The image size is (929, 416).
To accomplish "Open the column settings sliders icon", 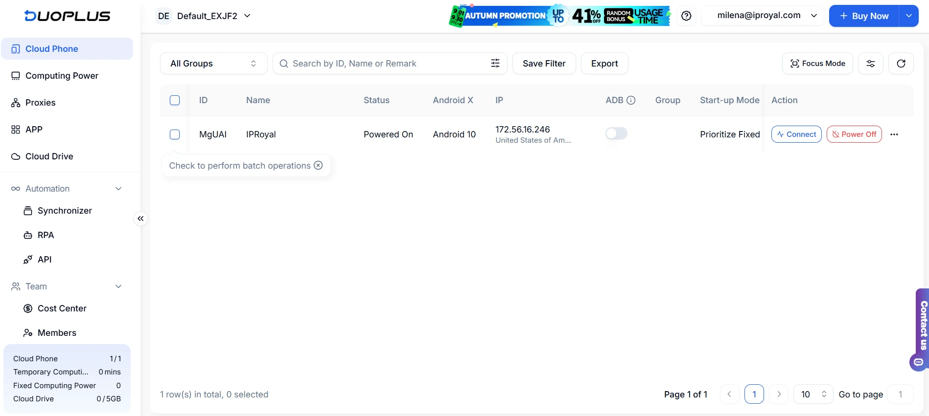I will pyautogui.click(x=870, y=64).
